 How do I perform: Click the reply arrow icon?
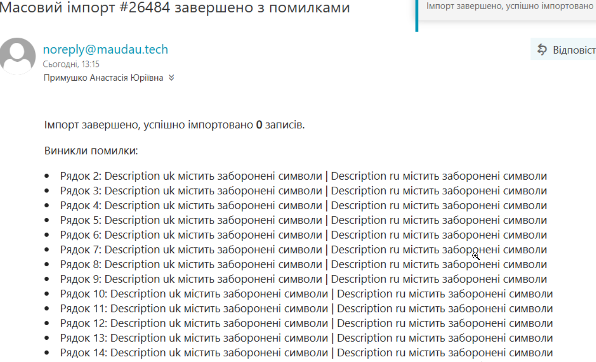(542, 49)
